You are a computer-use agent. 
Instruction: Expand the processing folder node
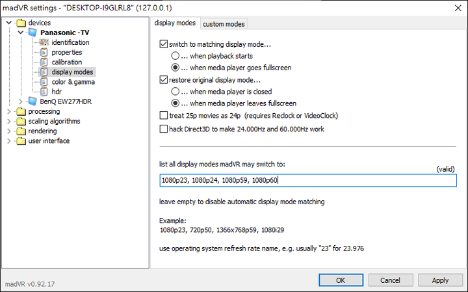point(9,112)
